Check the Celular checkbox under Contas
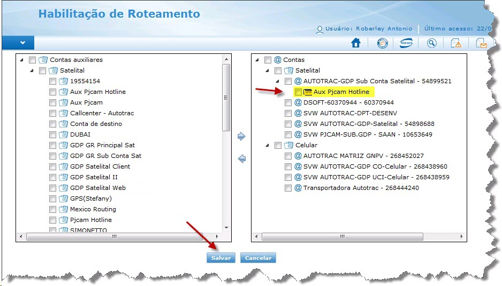 [x=278, y=145]
